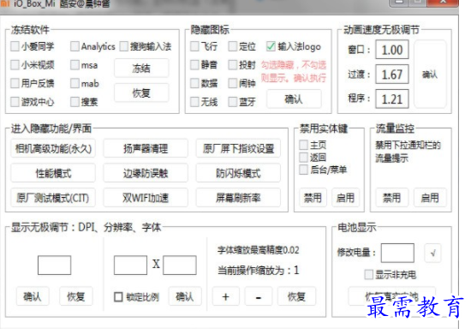The image size is (471, 334).
Task: Enable the 搜狗输入法 checkbox
Action: pyautogui.click(x=124, y=46)
